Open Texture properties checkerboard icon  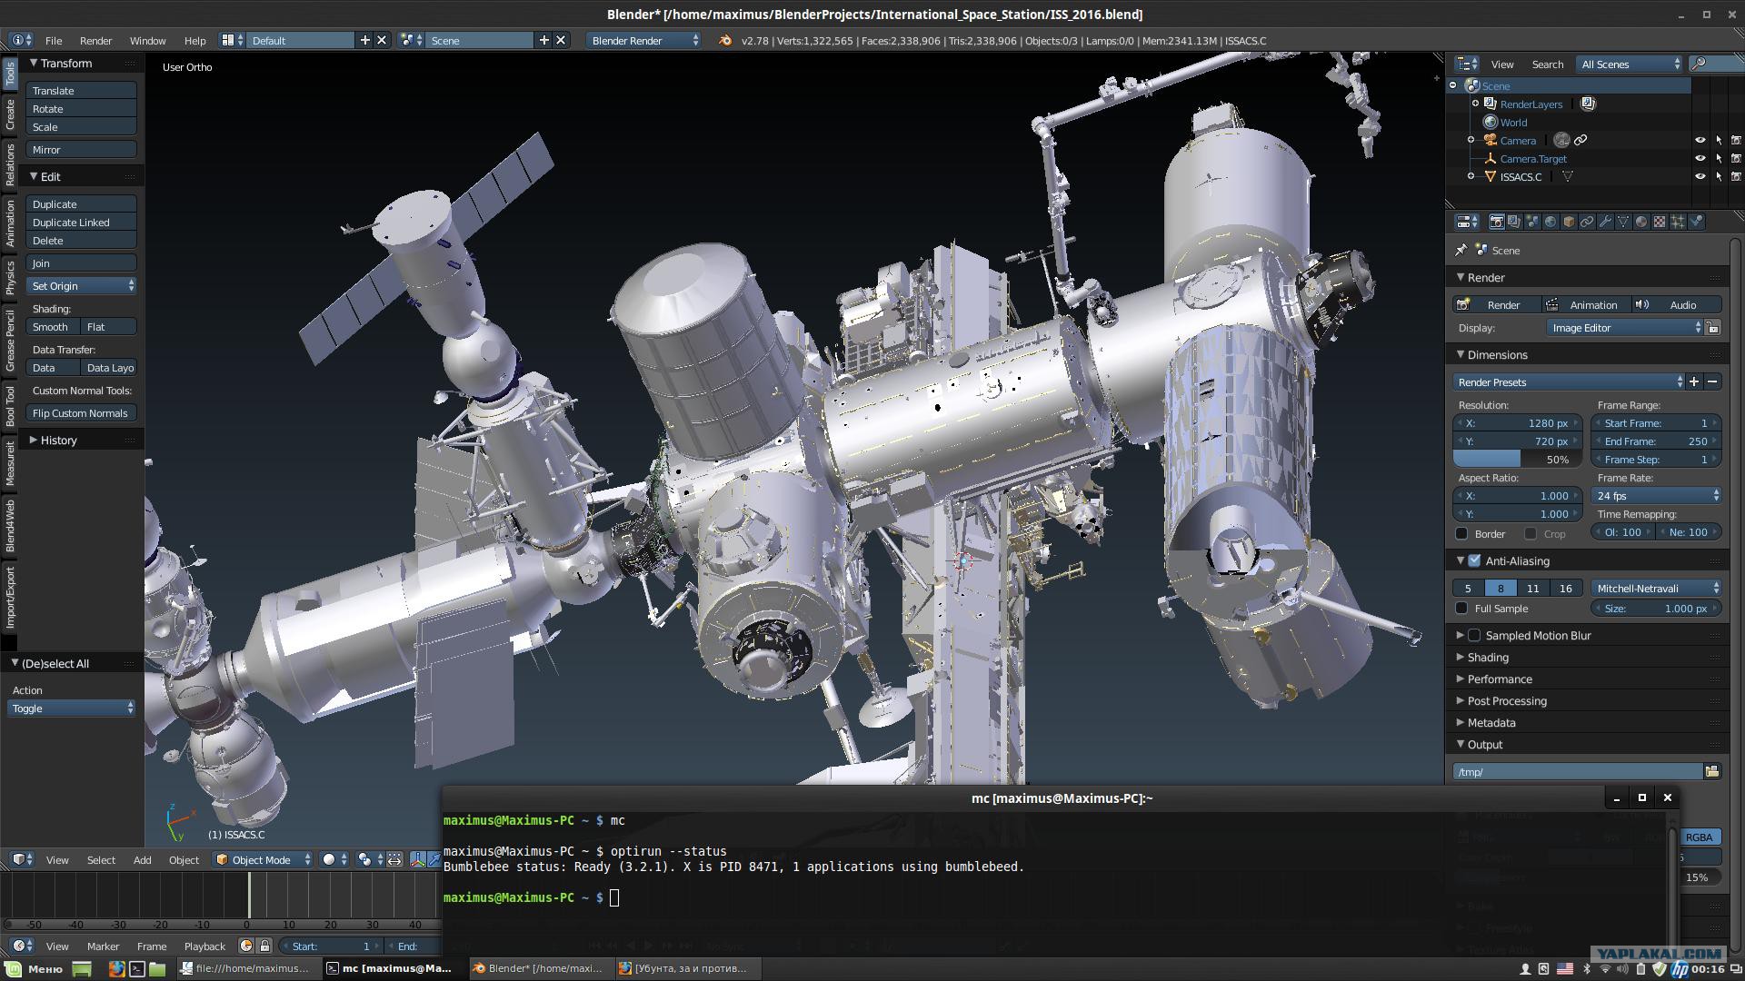click(1660, 222)
